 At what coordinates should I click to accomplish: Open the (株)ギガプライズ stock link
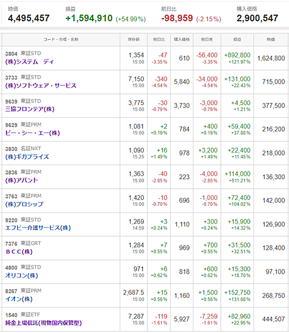(x=27, y=157)
